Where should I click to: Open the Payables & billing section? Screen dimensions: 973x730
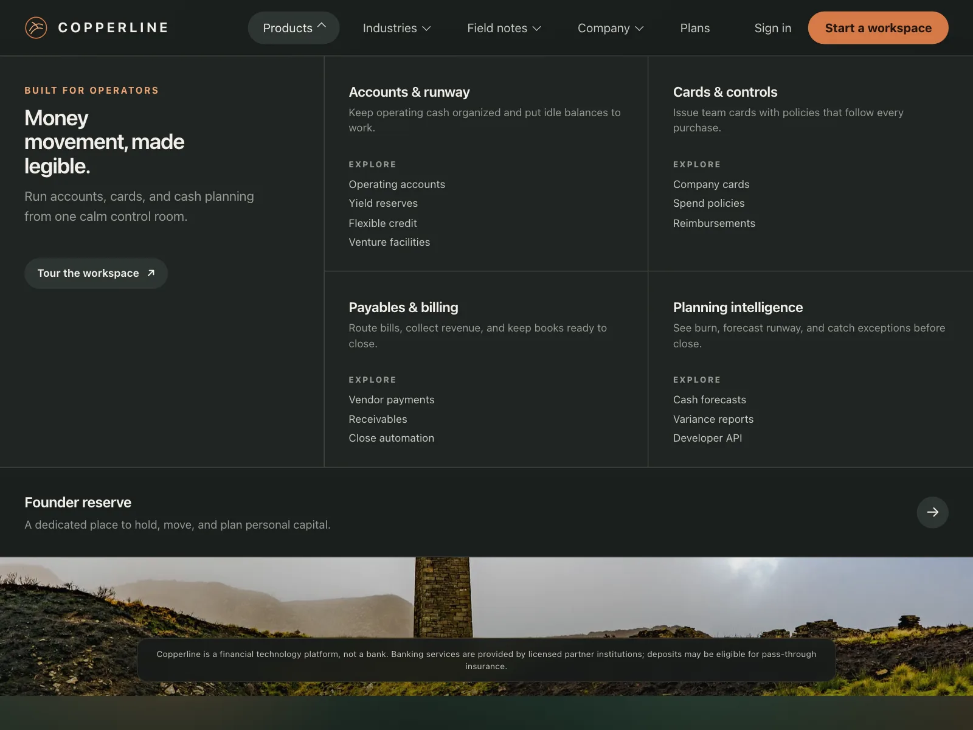point(403,307)
